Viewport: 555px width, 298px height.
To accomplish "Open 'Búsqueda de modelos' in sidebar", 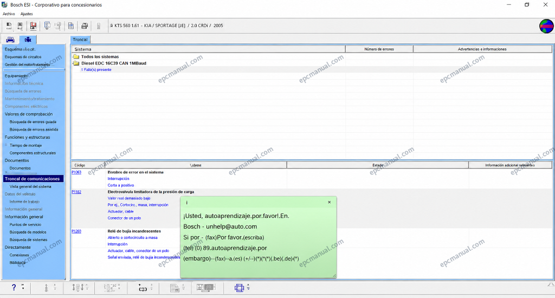I will pos(28,232).
